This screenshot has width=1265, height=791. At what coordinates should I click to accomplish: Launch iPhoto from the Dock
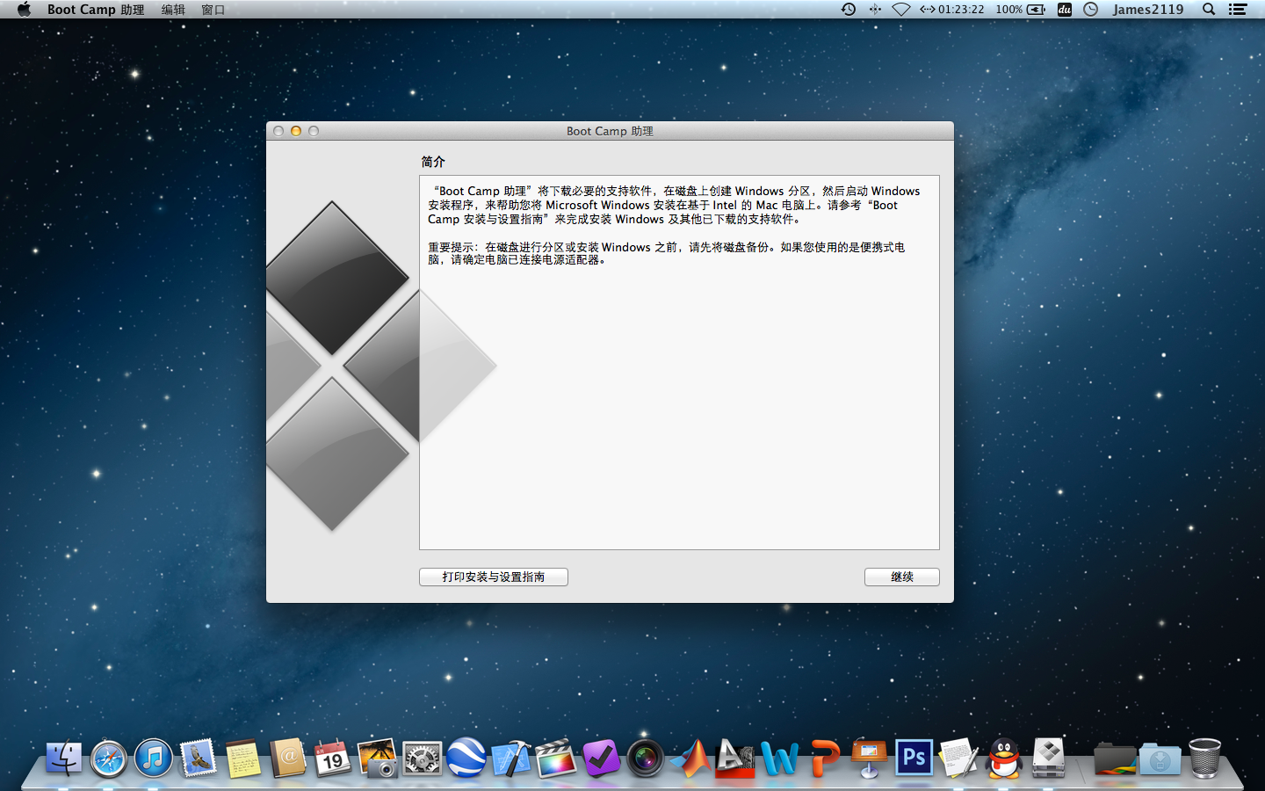[x=378, y=758]
